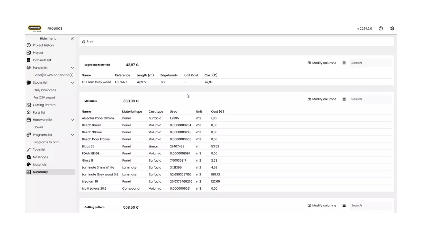The width and height of the screenshot is (422, 237).
Task: Open list menu icon in Cutting pattern section
Action: tap(344, 205)
